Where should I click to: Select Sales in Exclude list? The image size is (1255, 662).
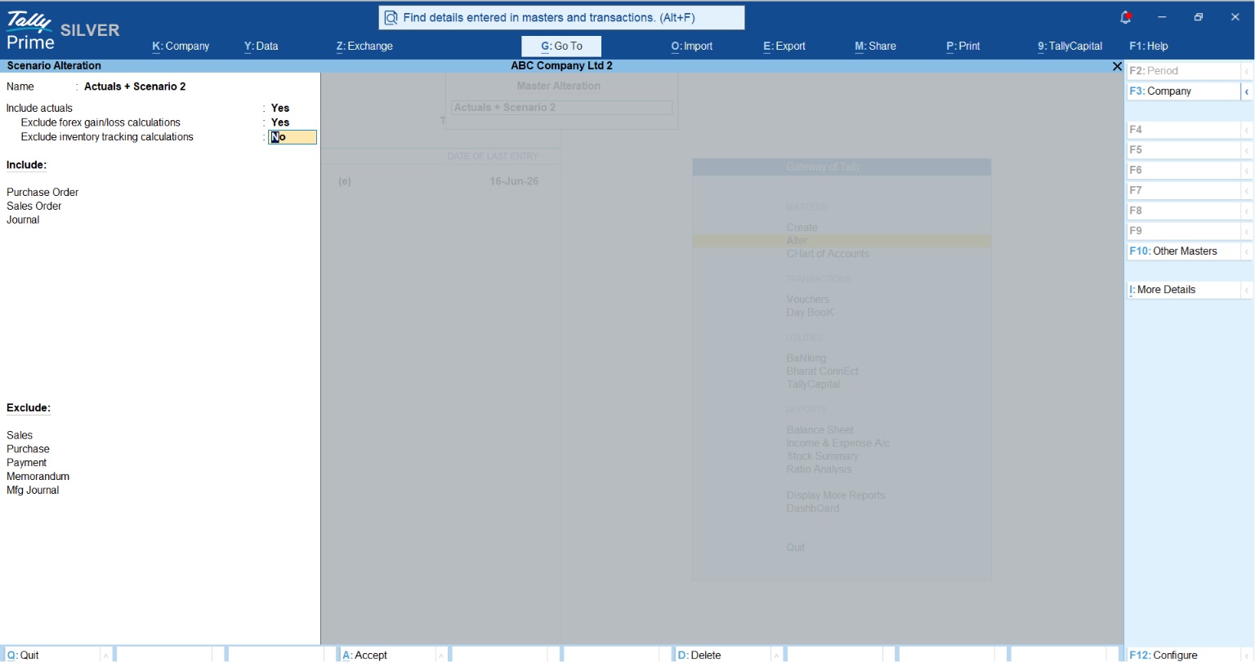click(x=20, y=436)
